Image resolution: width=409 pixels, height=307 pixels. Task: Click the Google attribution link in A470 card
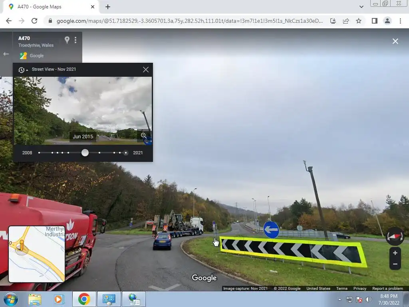coord(36,56)
